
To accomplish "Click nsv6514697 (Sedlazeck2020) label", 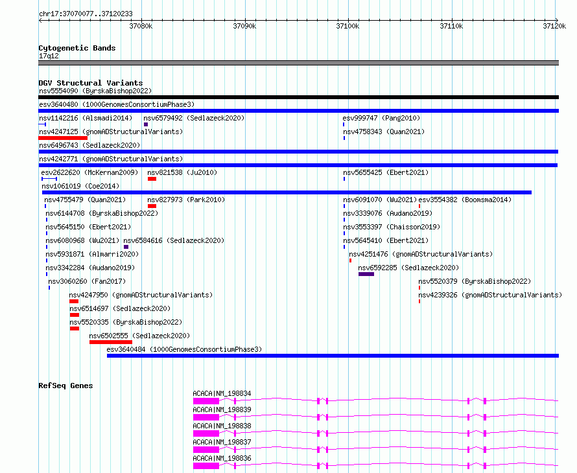I will (x=120, y=308).
